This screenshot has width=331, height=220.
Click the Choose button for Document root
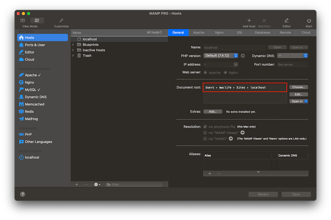pos(298,87)
